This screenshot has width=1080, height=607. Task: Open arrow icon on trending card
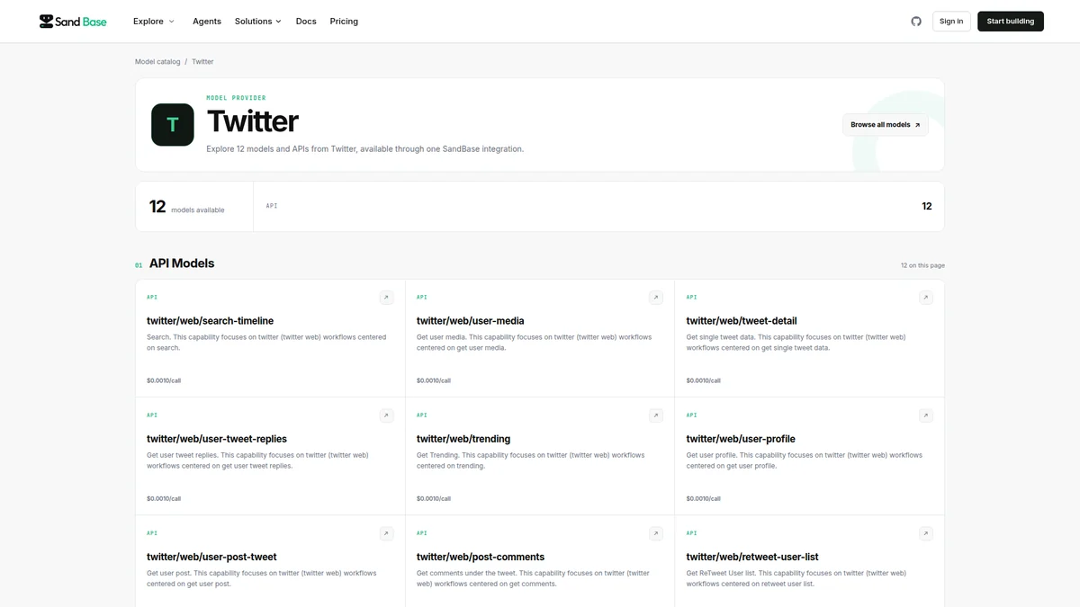click(x=656, y=415)
